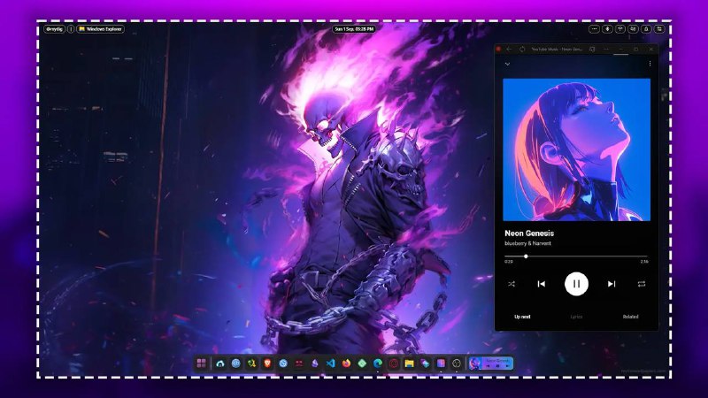Open the top bar three-dots overflow button

click(594, 29)
